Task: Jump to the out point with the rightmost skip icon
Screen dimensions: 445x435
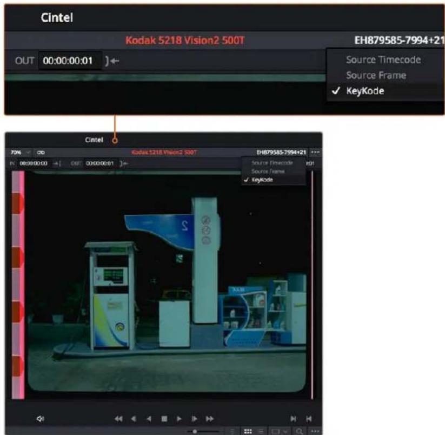Action: 309,419
